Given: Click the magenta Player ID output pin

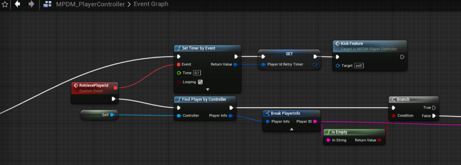Looking at the screenshot, I should [315, 122].
